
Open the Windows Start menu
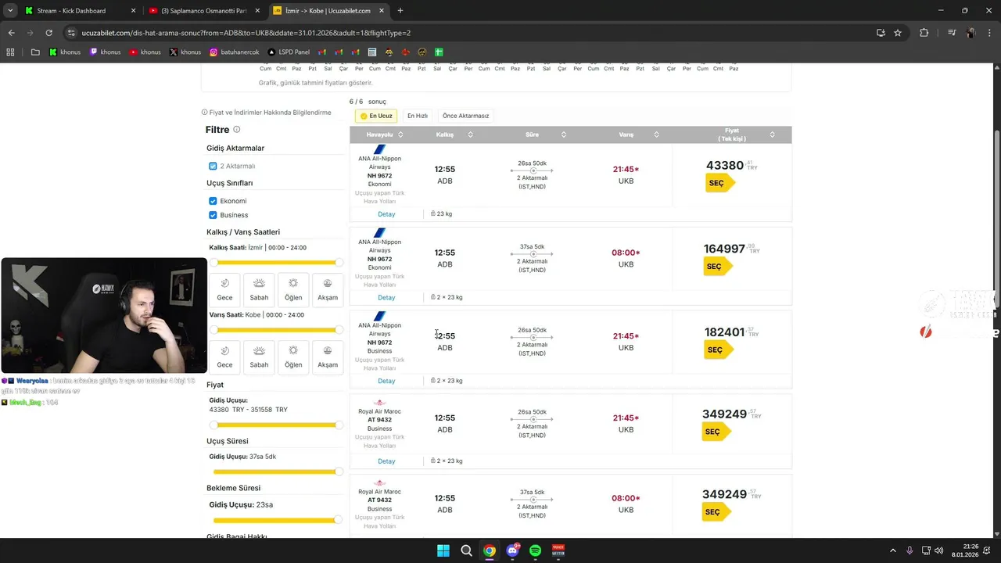443,550
